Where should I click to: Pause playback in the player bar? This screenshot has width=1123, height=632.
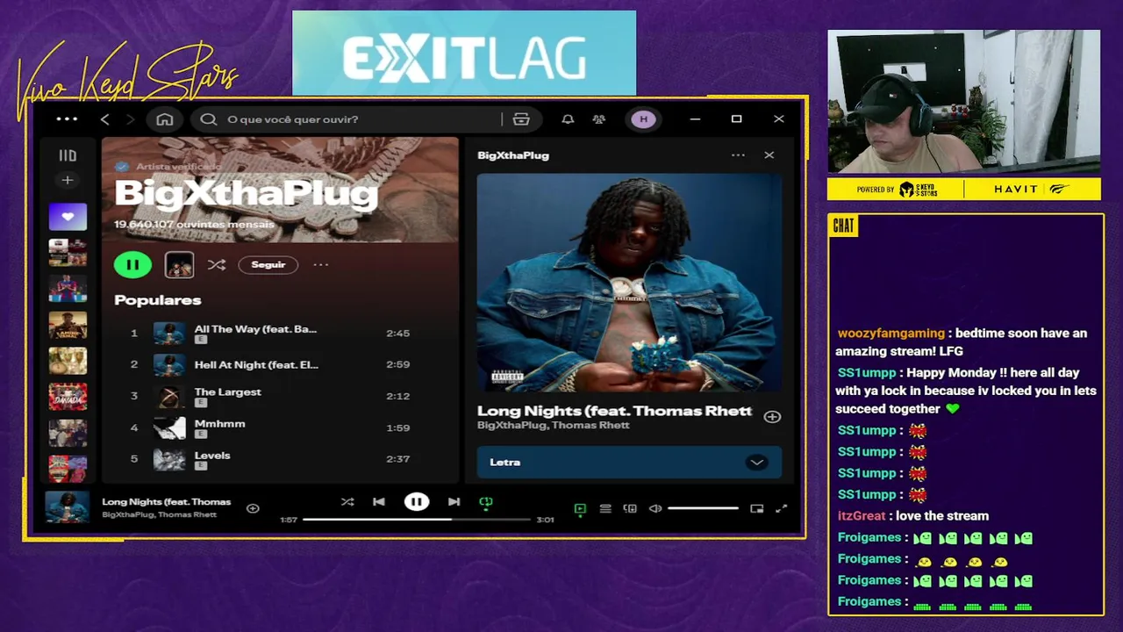click(417, 502)
